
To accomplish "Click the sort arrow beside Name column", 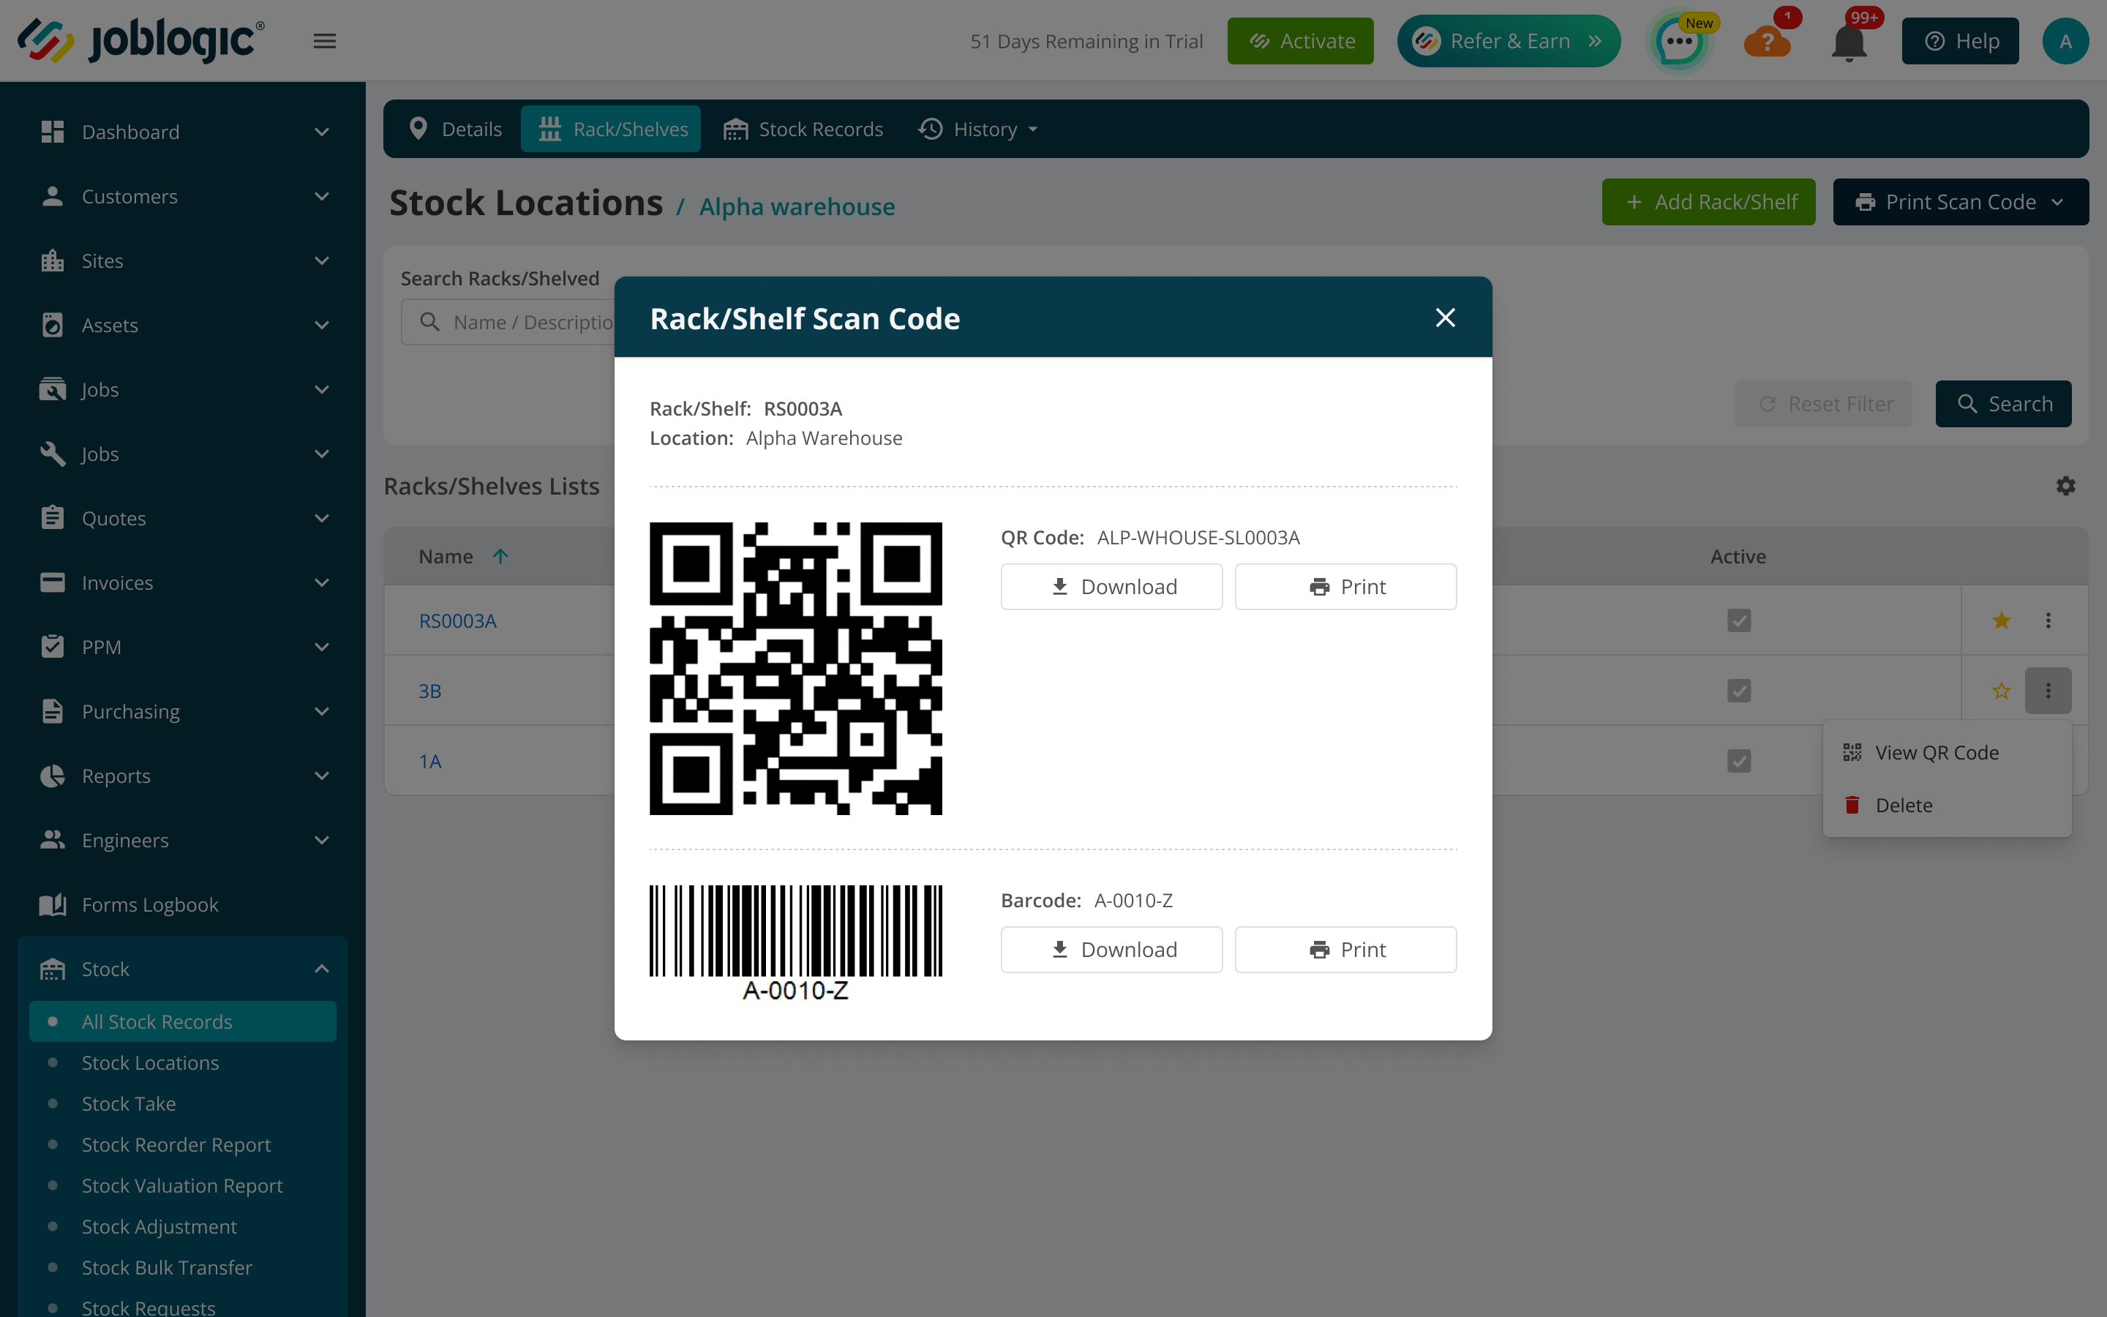I will (x=500, y=556).
